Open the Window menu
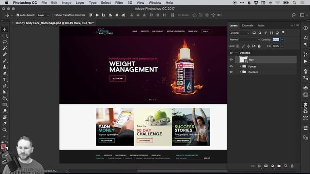The image size is (310, 174). [155, 3]
